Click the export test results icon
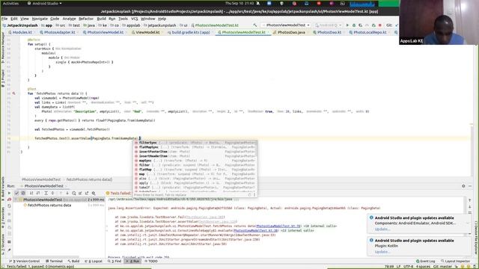Screen dimensions: 479x269 click(87, 193)
